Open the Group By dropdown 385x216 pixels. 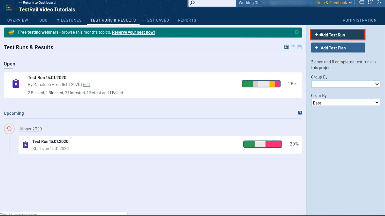345,84
